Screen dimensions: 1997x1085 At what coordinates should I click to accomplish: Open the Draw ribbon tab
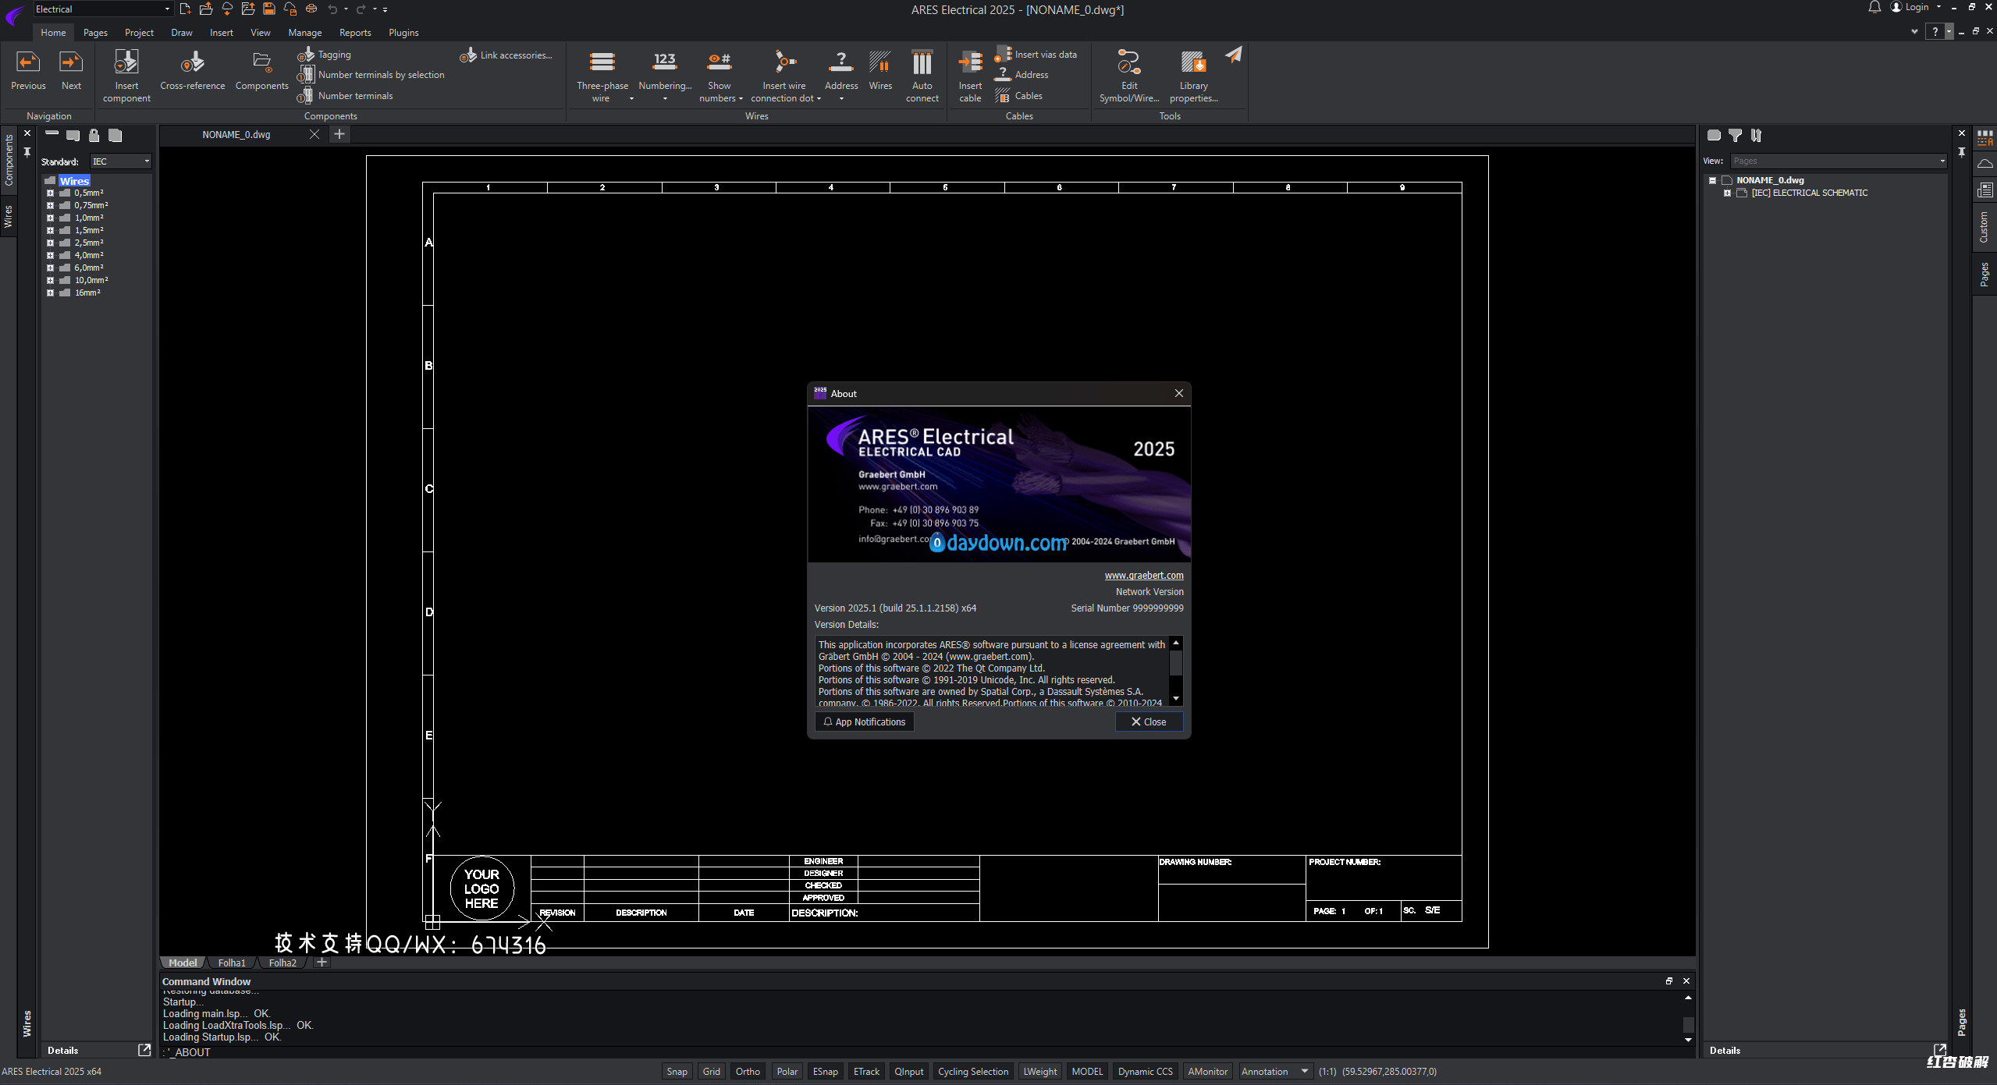tap(182, 33)
